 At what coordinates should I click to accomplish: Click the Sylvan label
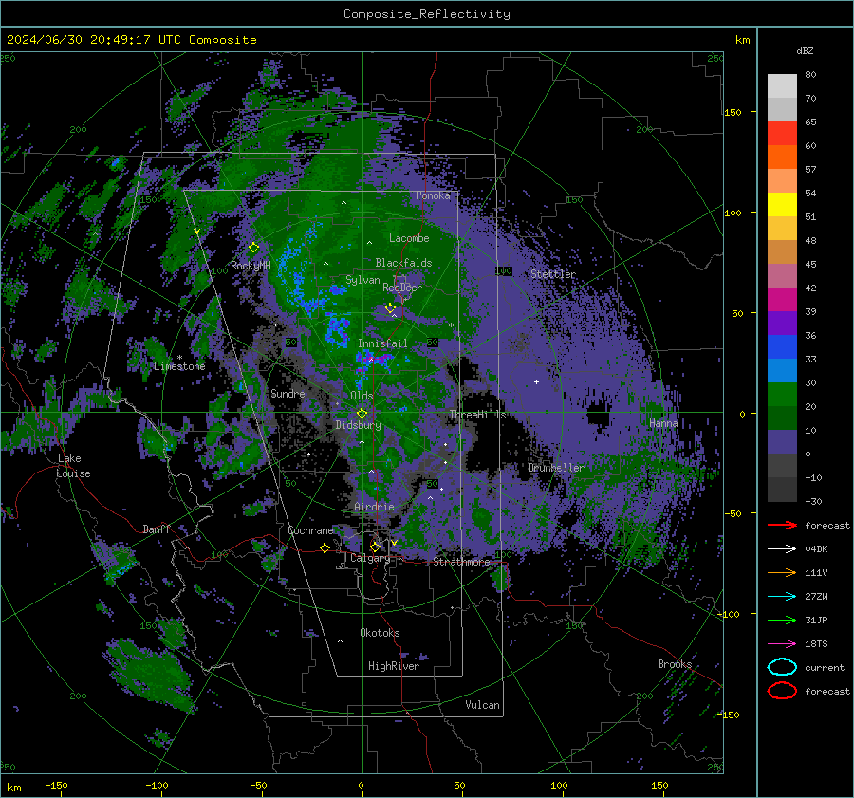coord(362,280)
